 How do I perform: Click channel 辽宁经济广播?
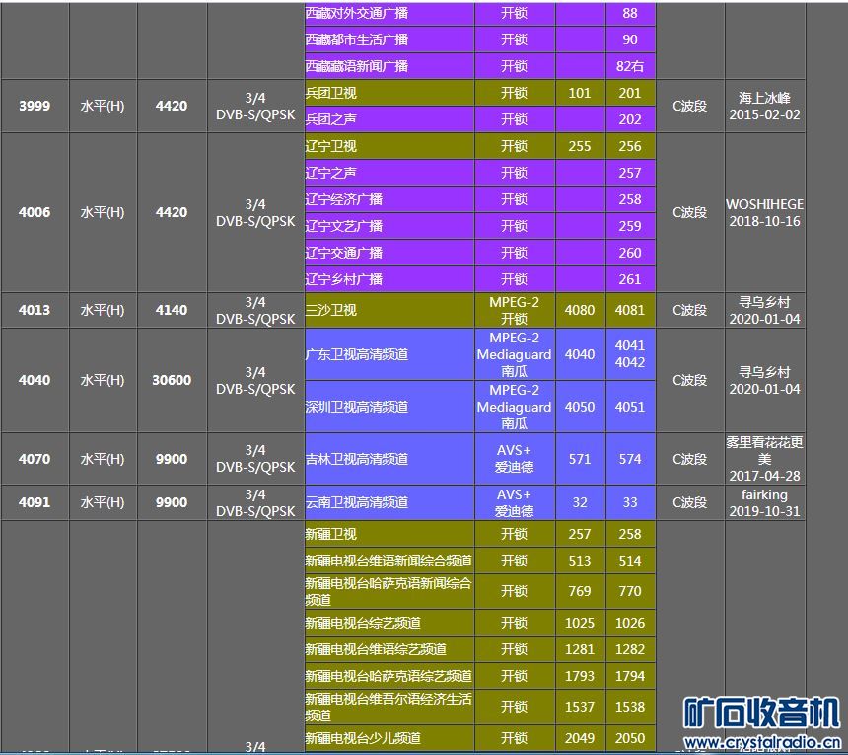tap(389, 199)
